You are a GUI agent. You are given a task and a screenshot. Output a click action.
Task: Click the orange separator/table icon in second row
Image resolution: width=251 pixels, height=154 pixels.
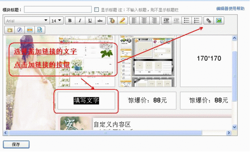pyautogui.click(x=30, y=30)
